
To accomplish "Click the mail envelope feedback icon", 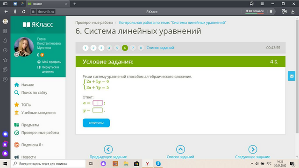I will click(292, 76).
